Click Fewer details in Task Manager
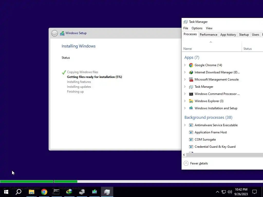Screen dimensions: 263x197 [196, 163]
